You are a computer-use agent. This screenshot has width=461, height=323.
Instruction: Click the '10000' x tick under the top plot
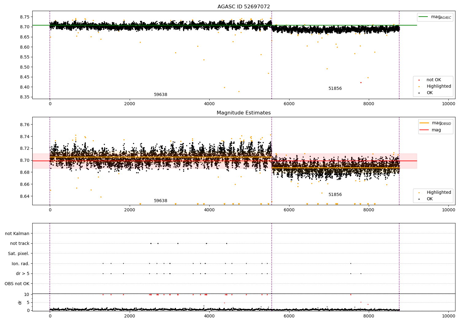[x=448, y=104]
